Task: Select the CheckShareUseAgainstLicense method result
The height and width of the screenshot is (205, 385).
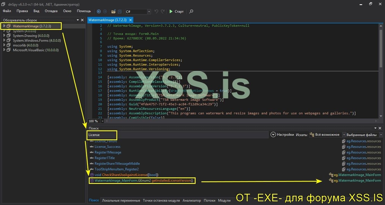Action: [127, 175]
